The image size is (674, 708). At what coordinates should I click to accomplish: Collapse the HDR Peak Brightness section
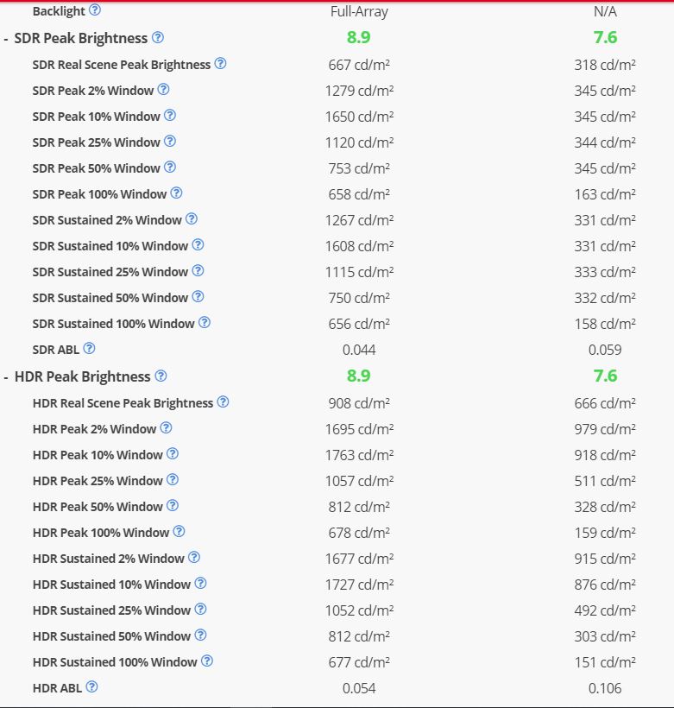7,376
